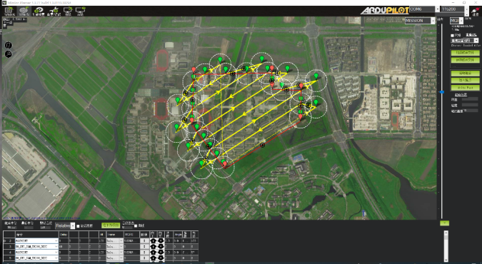Toggle the checkbox next to Relative dropdown
Viewport: 482px width, 264px height.
click(78, 226)
